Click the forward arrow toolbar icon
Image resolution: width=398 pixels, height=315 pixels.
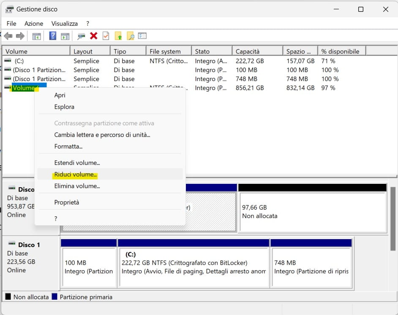[20, 36]
